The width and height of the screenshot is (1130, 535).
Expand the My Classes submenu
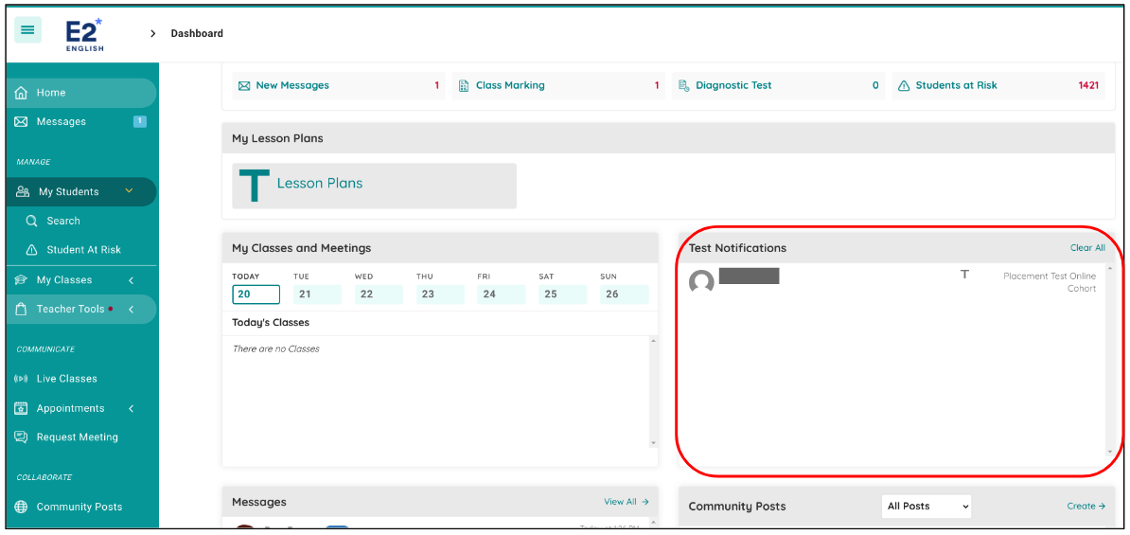point(131,280)
